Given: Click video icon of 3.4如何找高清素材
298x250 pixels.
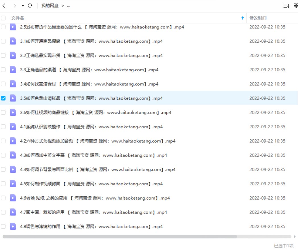Looking at the screenshot, I should coord(13,84).
